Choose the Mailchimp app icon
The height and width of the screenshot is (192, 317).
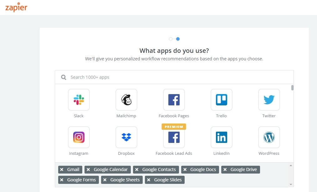pyautogui.click(x=126, y=100)
